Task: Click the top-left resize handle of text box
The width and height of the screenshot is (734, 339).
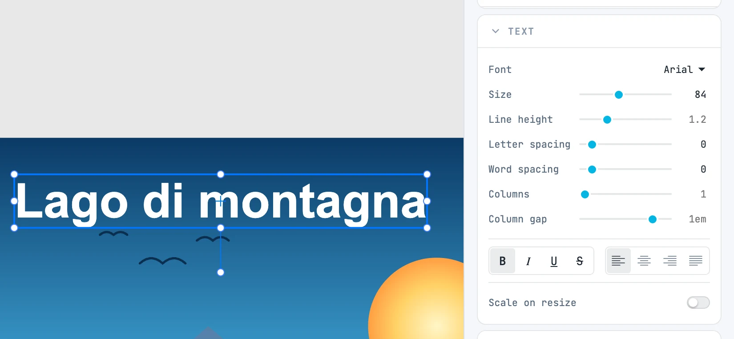Action: tap(14, 174)
